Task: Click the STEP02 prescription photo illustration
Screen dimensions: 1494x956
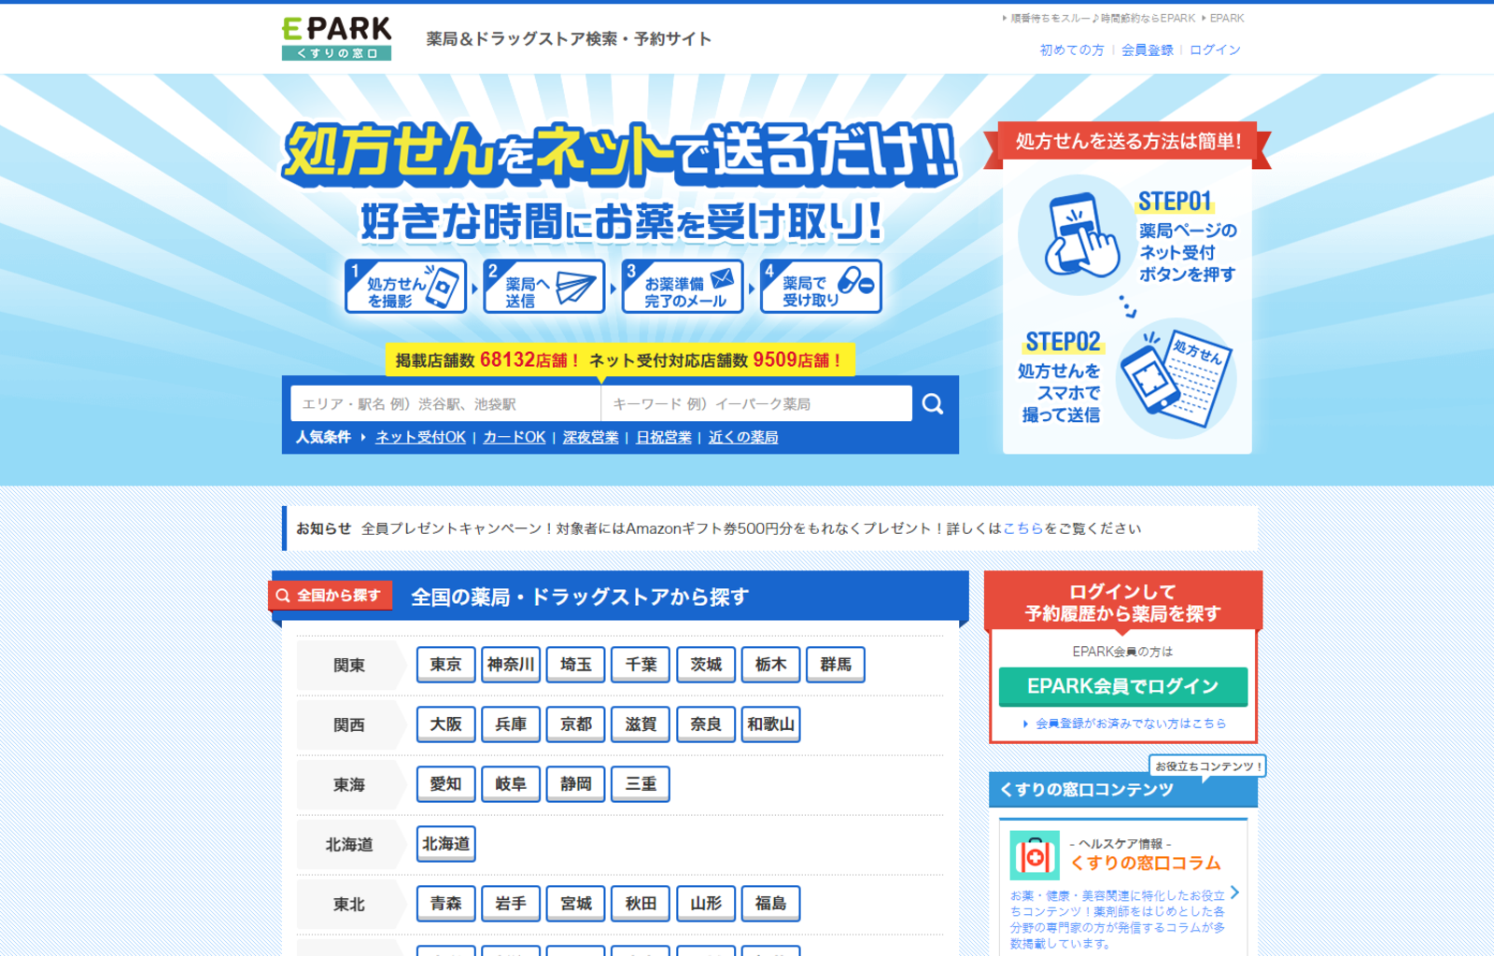Action: [1177, 378]
